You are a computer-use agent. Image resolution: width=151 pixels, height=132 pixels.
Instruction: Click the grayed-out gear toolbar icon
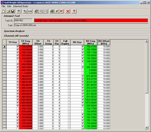coord(19,11)
